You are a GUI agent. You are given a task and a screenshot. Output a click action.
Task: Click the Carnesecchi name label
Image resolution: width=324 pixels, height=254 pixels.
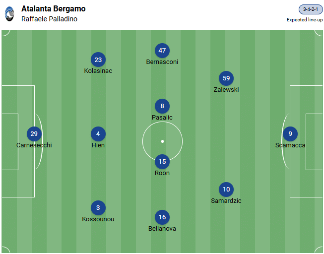pyautogui.click(x=34, y=145)
